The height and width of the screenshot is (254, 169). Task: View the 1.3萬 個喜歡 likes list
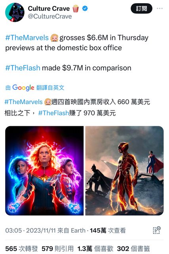click(95, 249)
